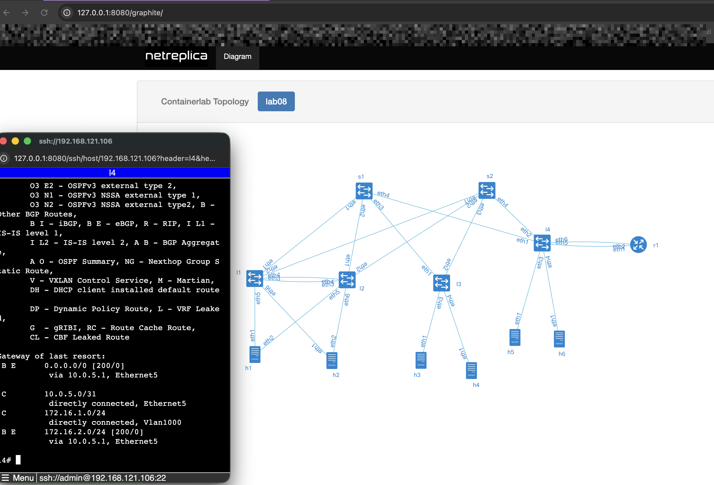This screenshot has height=485, width=714.
Task: Click the h2 host server icon
Action: [331, 360]
